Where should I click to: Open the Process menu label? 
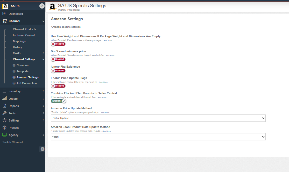(14, 128)
